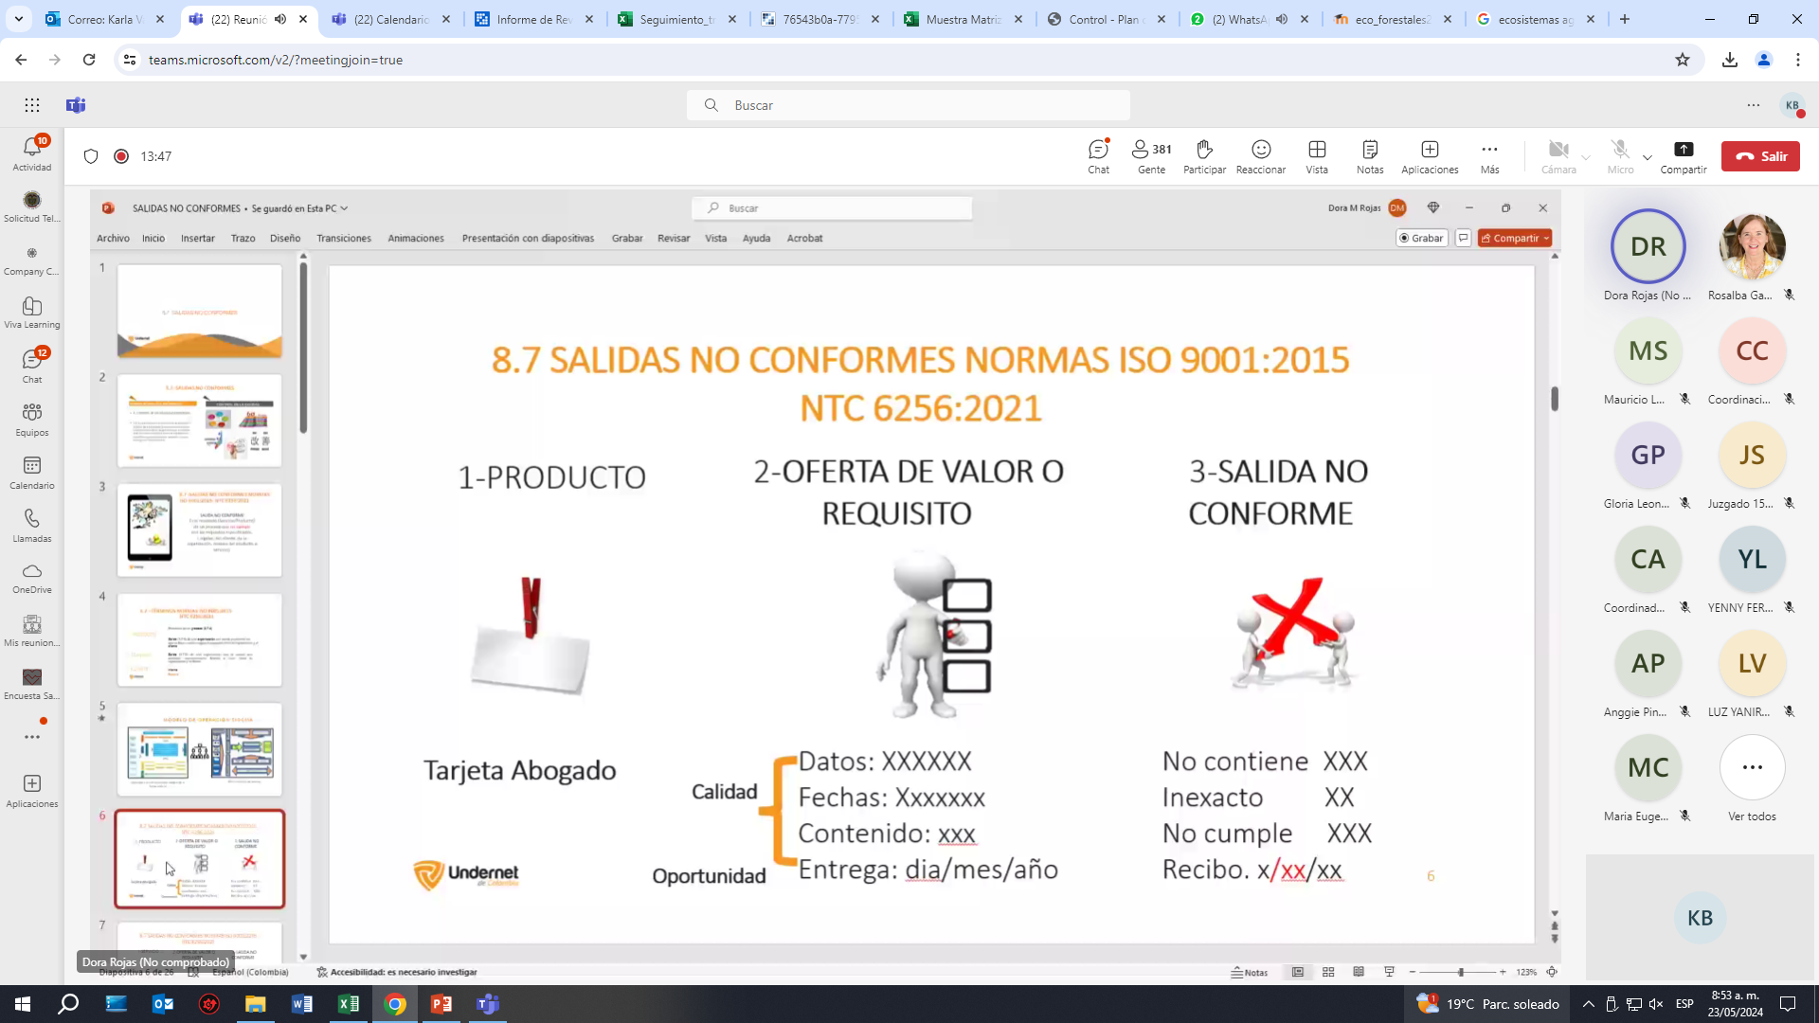Switch to Muestra Matriz browser tab
Screen dimensions: 1819x1023
point(963,19)
